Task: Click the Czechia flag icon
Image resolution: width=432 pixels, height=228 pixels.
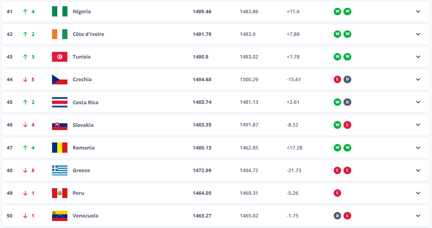Action: pos(60,79)
